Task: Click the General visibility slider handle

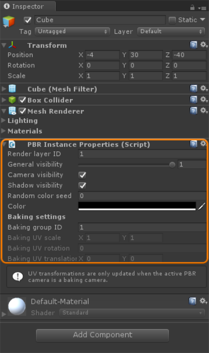Action: (172, 165)
